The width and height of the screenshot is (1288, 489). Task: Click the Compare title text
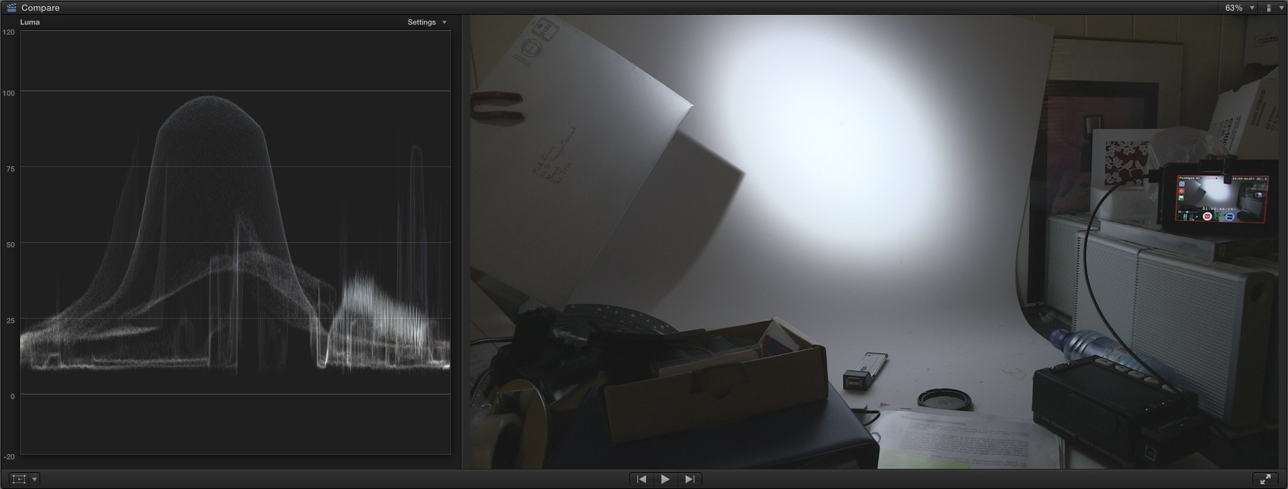[40, 8]
